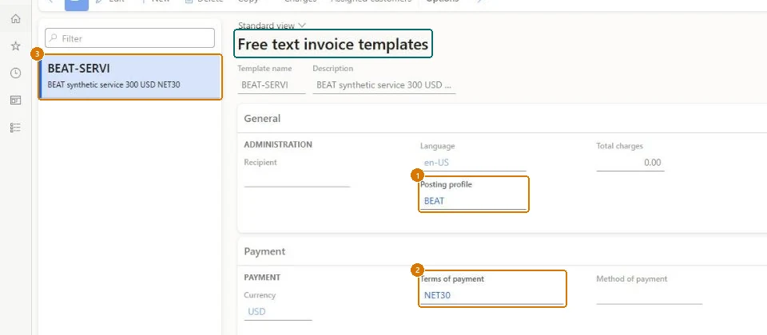767x335 pixels.
Task: Click the Filter search box
Action: [x=129, y=38]
